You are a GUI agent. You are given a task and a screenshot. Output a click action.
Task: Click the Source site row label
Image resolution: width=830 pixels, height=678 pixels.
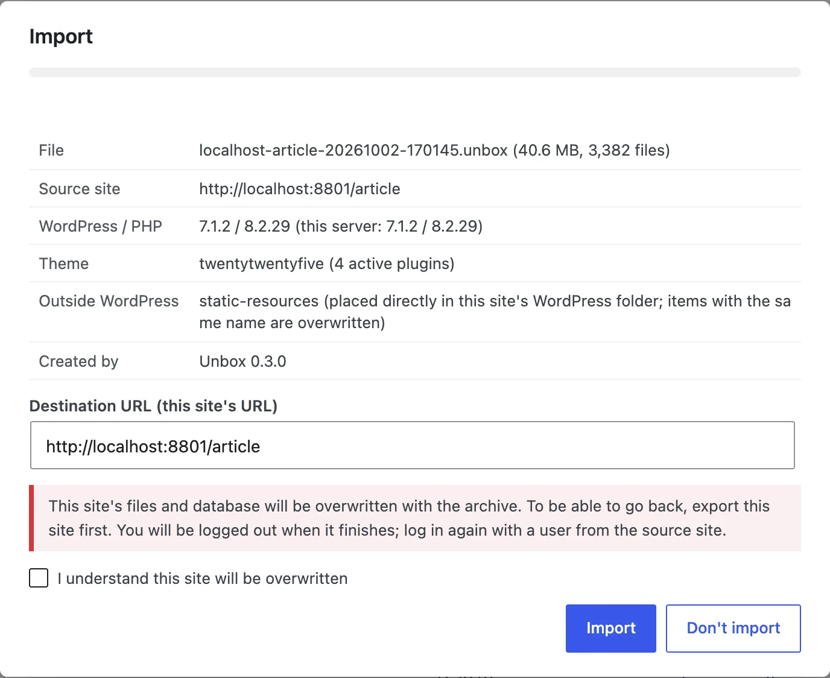coord(80,189)
